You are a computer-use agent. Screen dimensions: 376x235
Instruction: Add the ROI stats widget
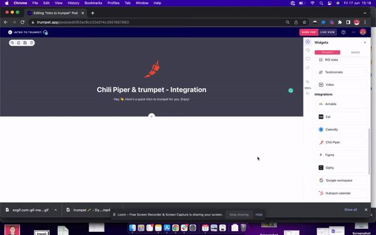[341, 60]
